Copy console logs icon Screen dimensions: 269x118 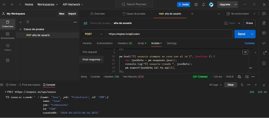[x=242, y=85]
